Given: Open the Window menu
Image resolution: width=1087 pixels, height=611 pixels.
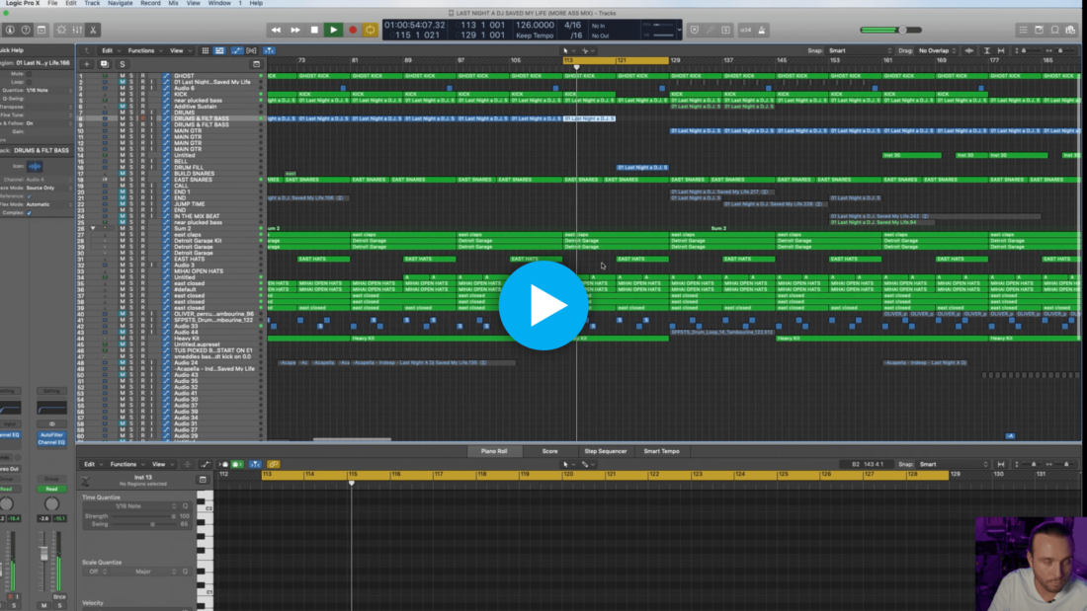Looking at the screenshot, I should click(x=219, y=4).
